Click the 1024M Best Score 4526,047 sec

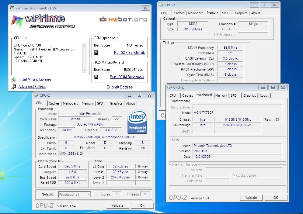click(x=133, y=70)
